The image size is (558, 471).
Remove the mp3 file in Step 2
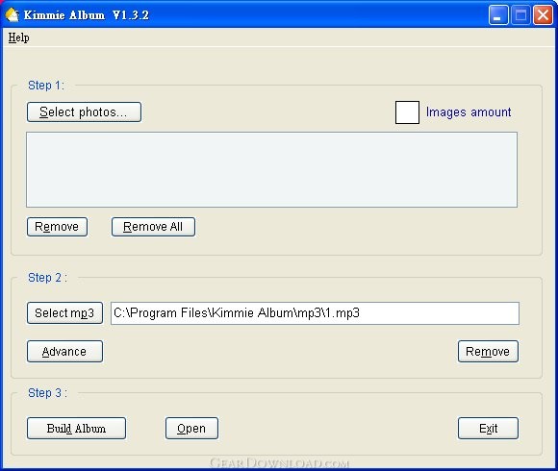click(x=488, y=352)
